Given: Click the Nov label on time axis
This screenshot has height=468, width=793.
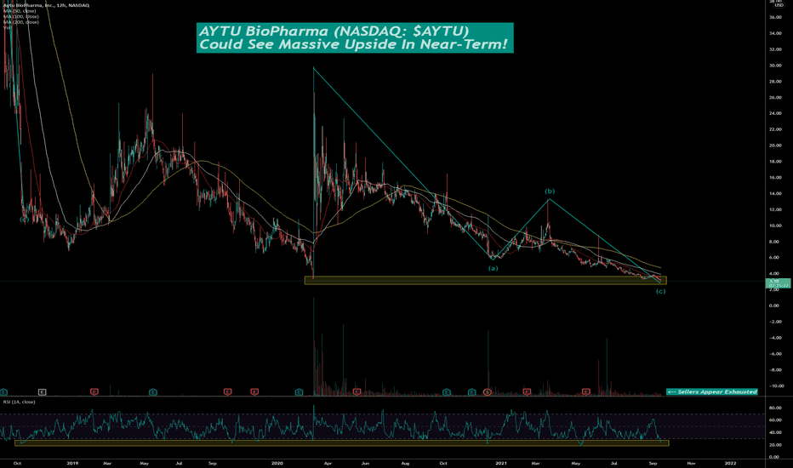Looking at the screenshot, I should click(692, 463).
